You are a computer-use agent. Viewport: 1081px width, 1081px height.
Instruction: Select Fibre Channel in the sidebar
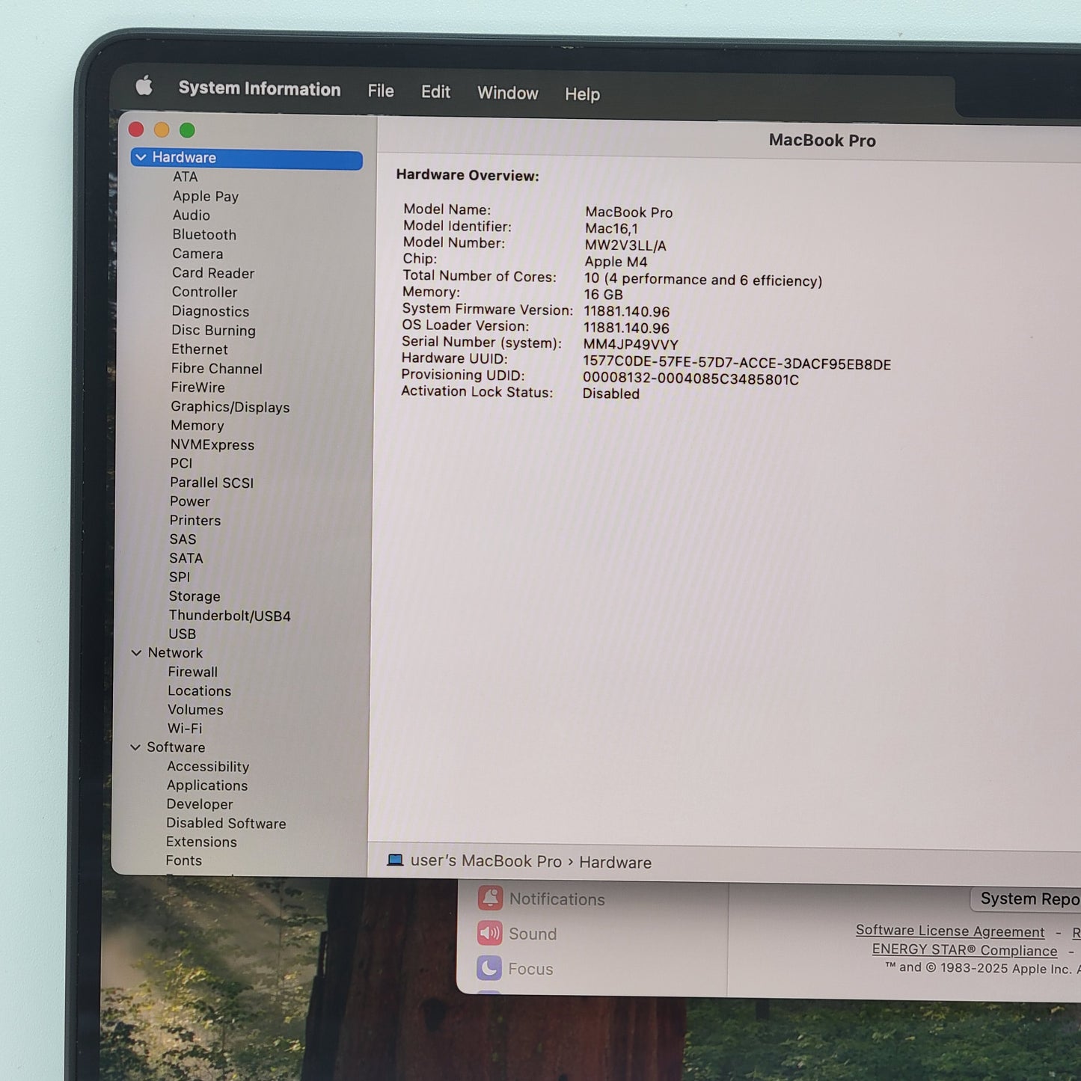click(x=216, y=368)
